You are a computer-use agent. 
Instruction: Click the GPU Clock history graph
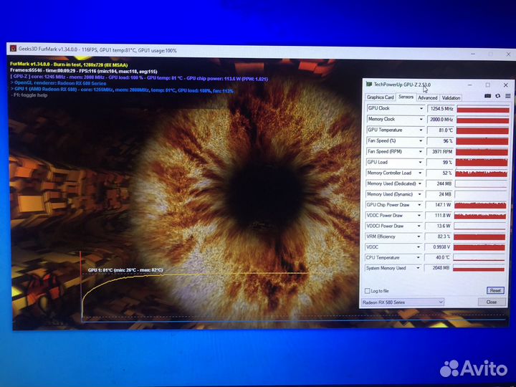click(483, 110)
